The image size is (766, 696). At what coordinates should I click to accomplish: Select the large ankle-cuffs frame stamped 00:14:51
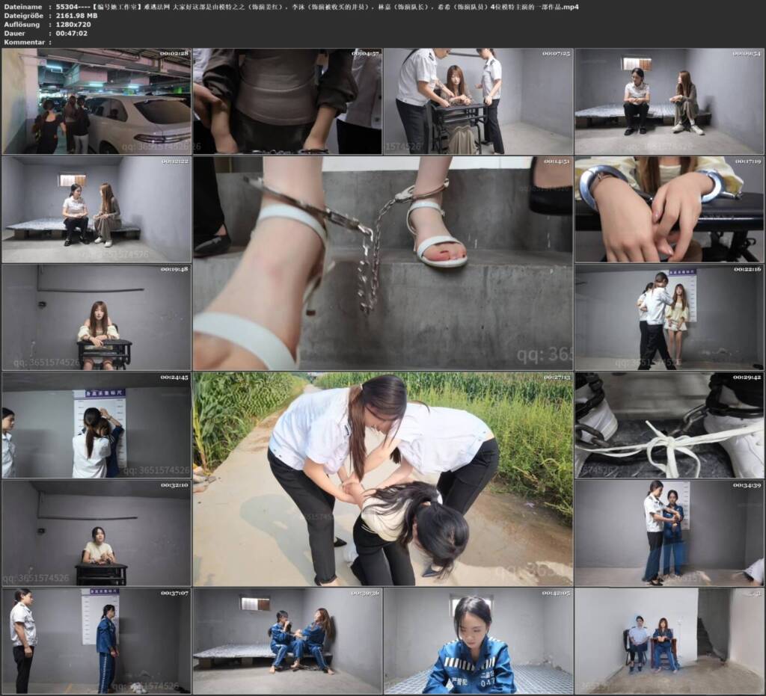pos(383,263)
